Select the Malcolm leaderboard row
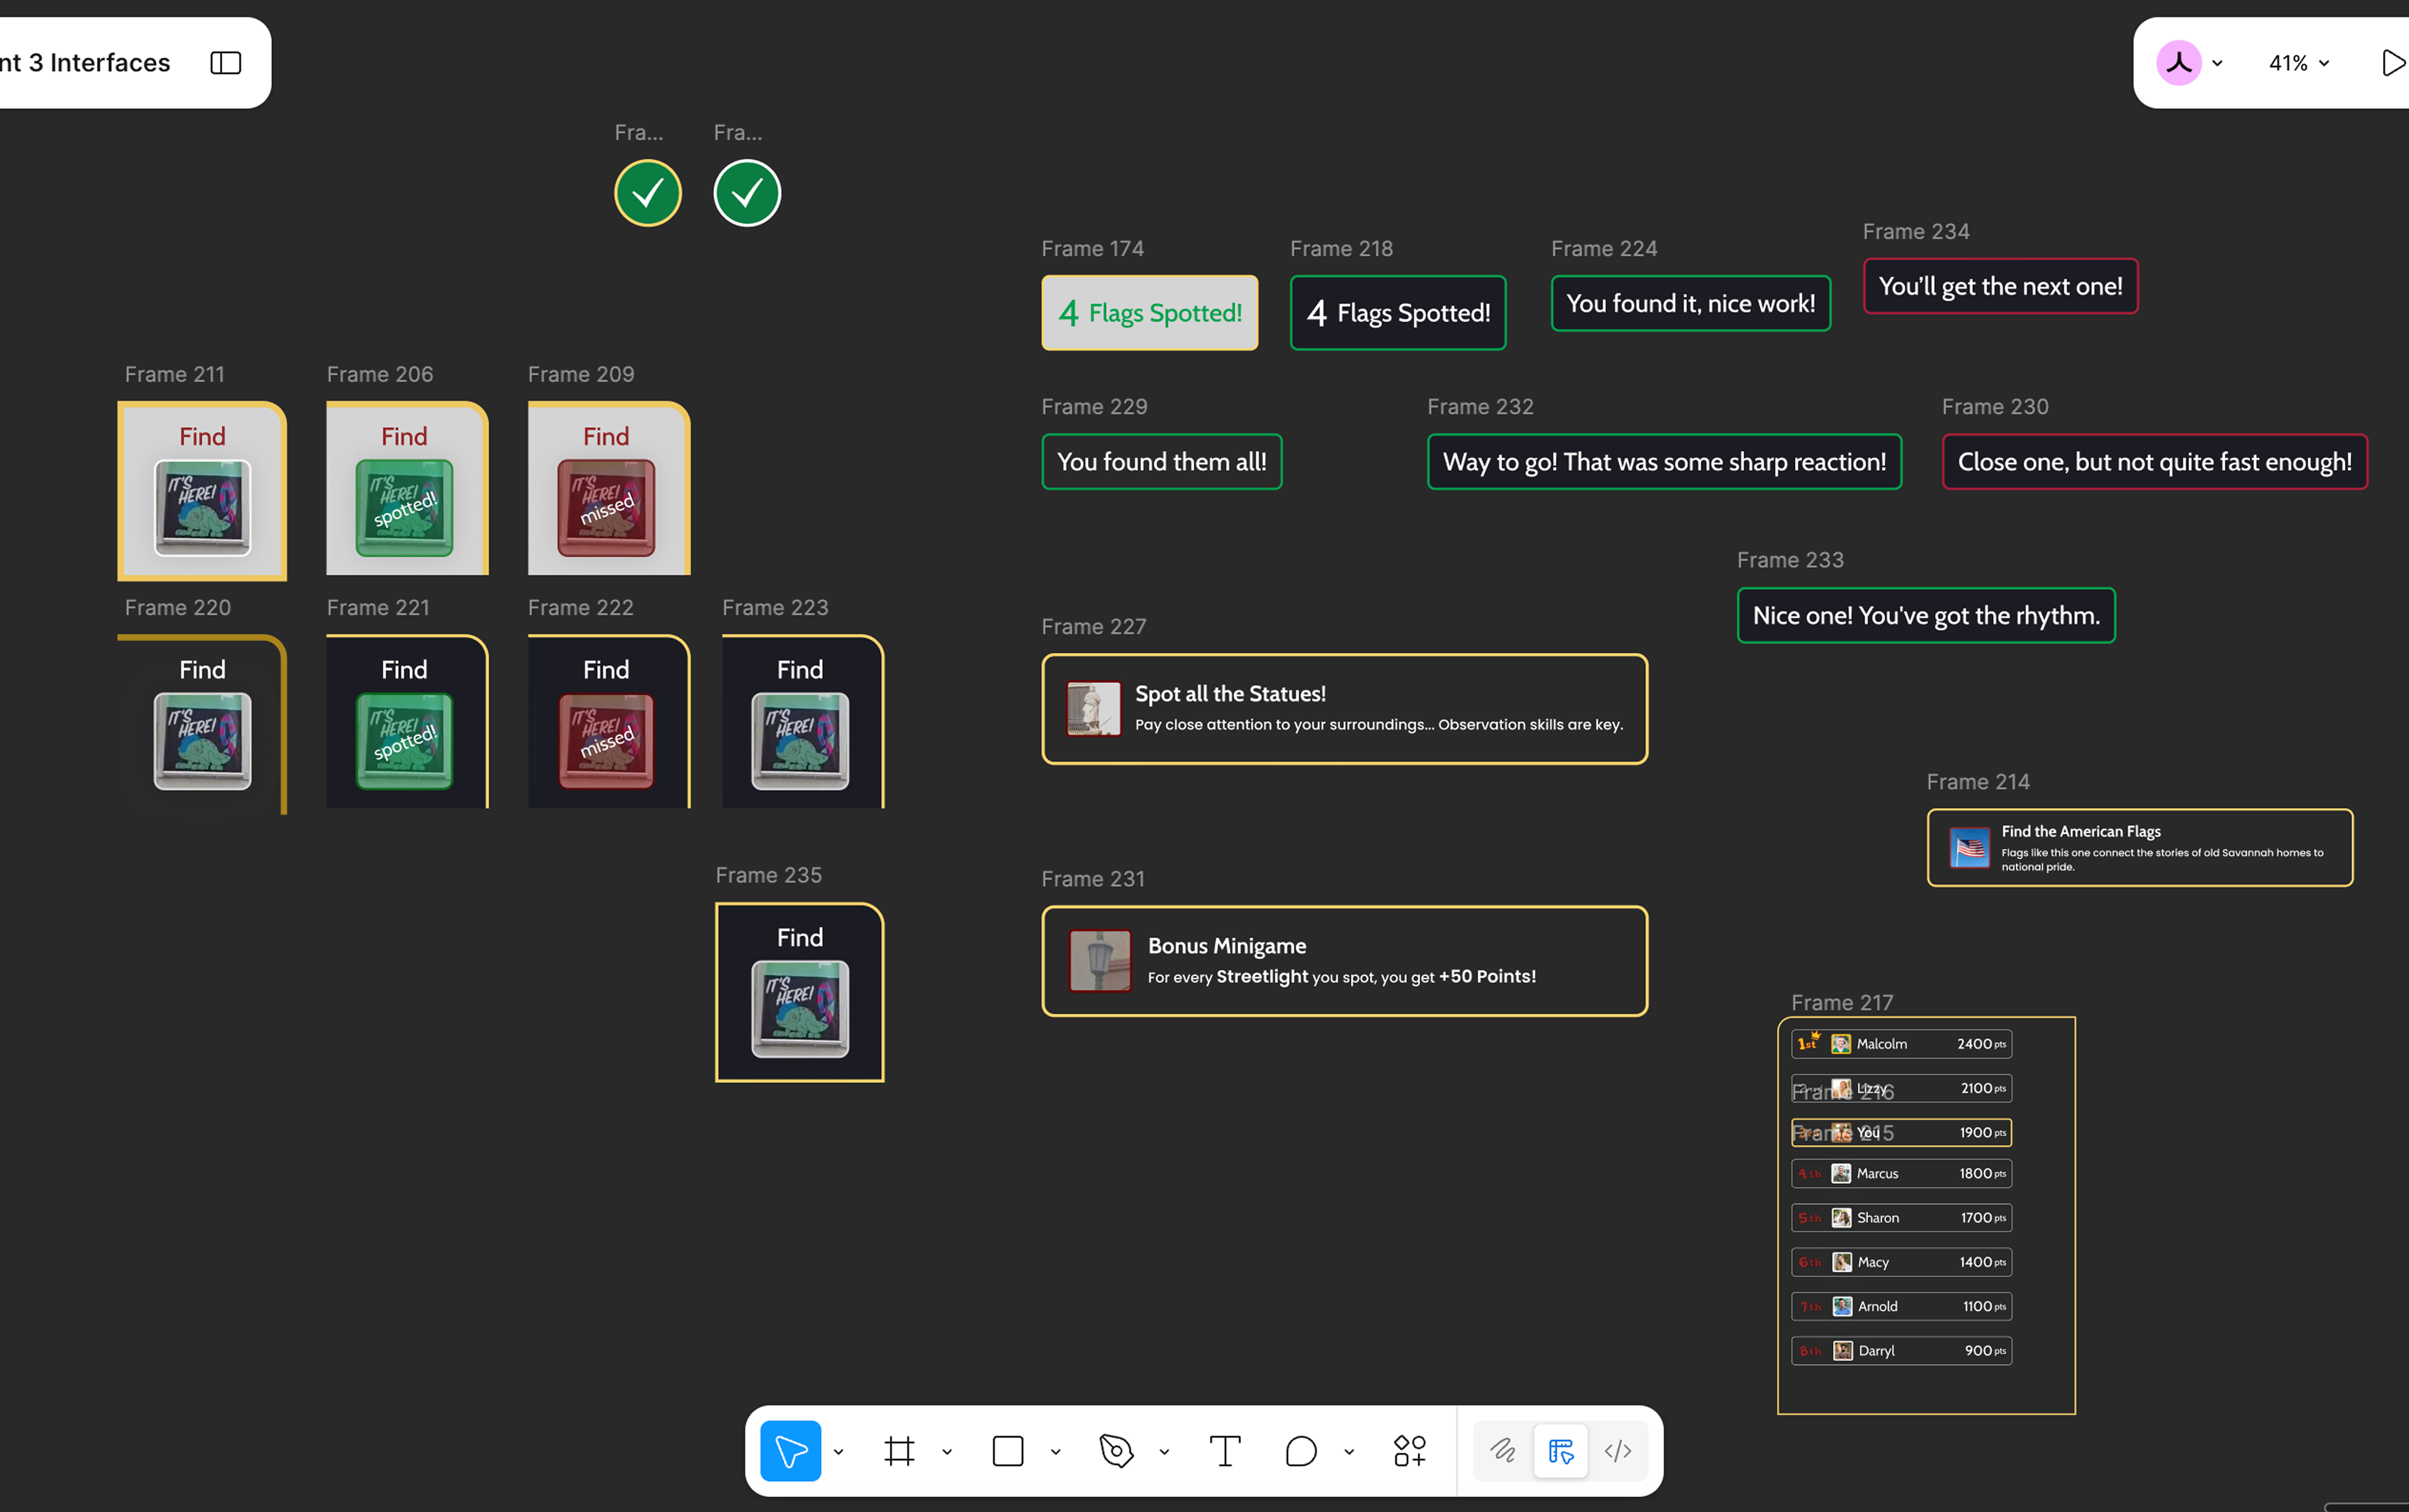2409x1512 pixels. (x=1900, y=1043)
